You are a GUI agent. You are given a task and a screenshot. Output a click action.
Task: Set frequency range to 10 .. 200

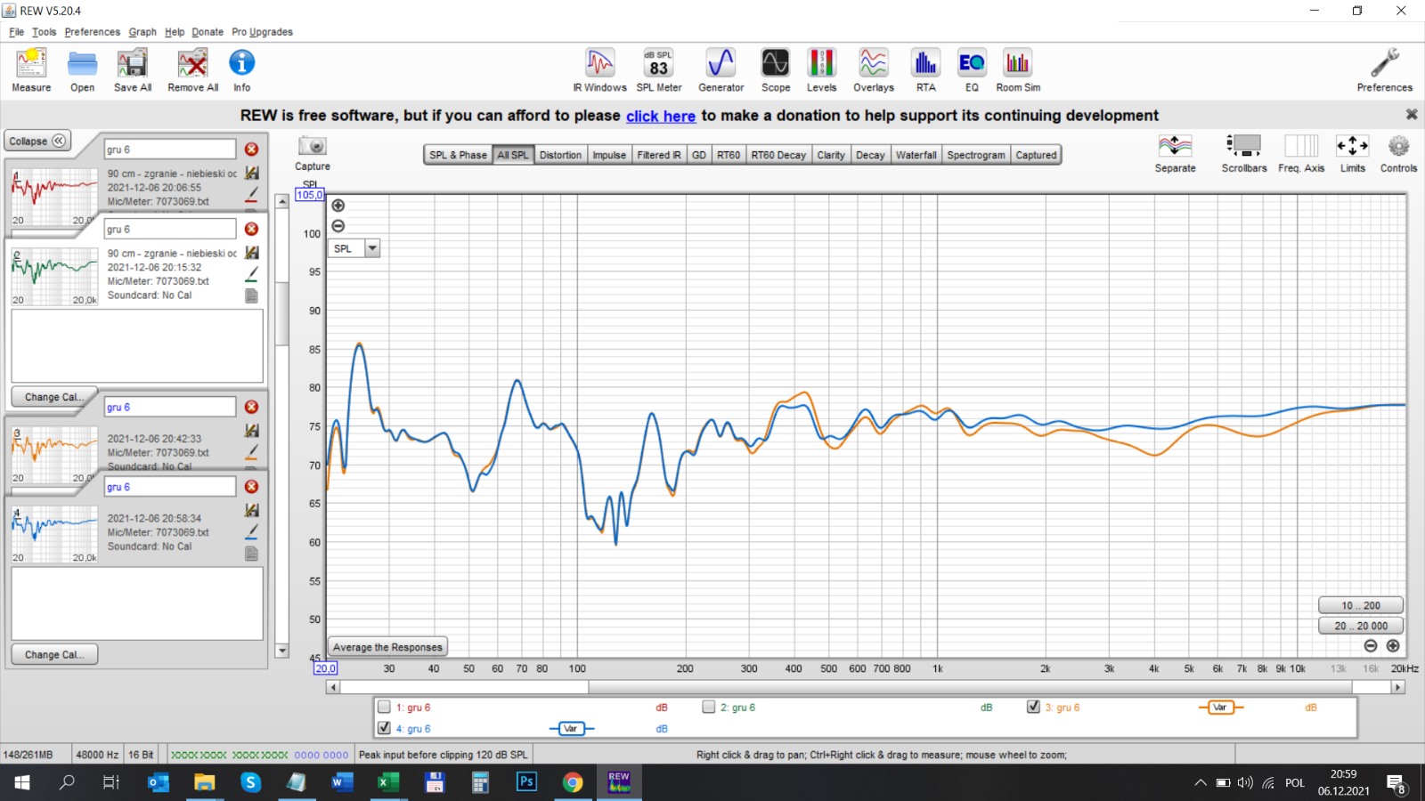pos(1361,605)
